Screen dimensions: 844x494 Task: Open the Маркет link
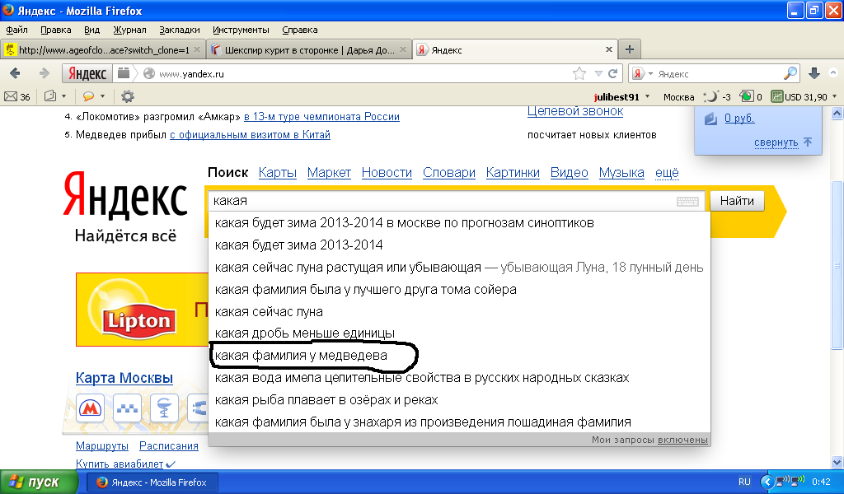(329, 173)
